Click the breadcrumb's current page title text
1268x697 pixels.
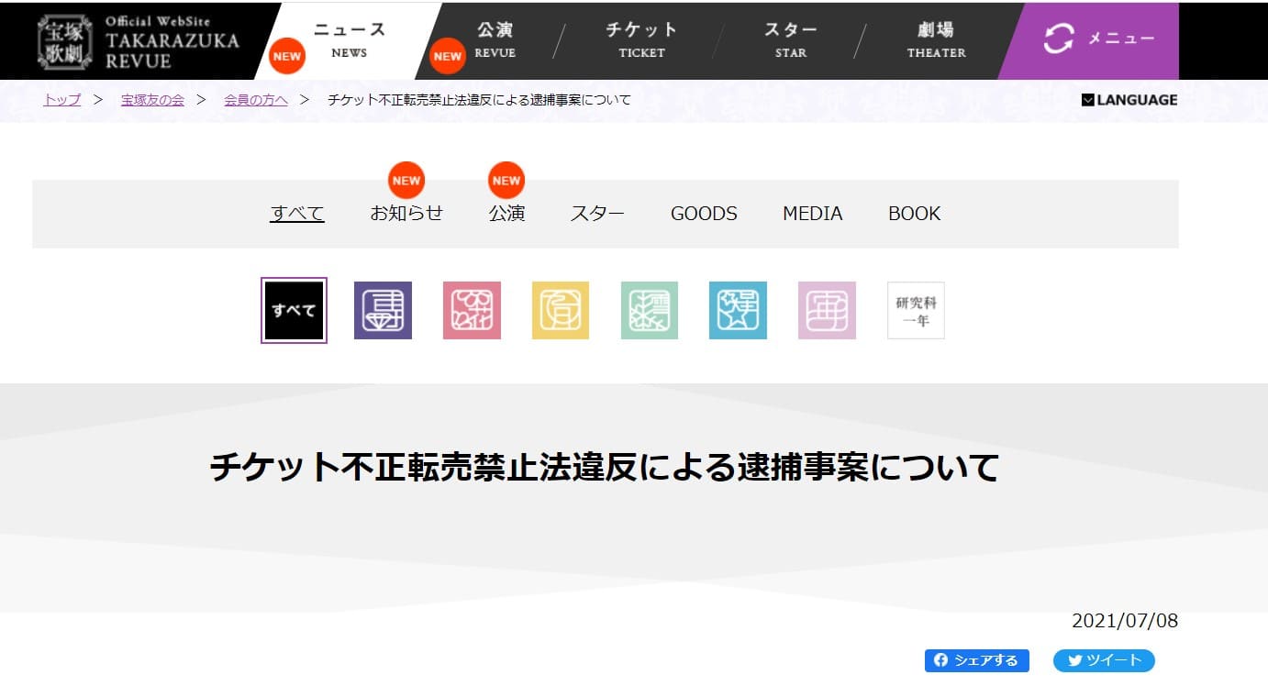point(479,100)
